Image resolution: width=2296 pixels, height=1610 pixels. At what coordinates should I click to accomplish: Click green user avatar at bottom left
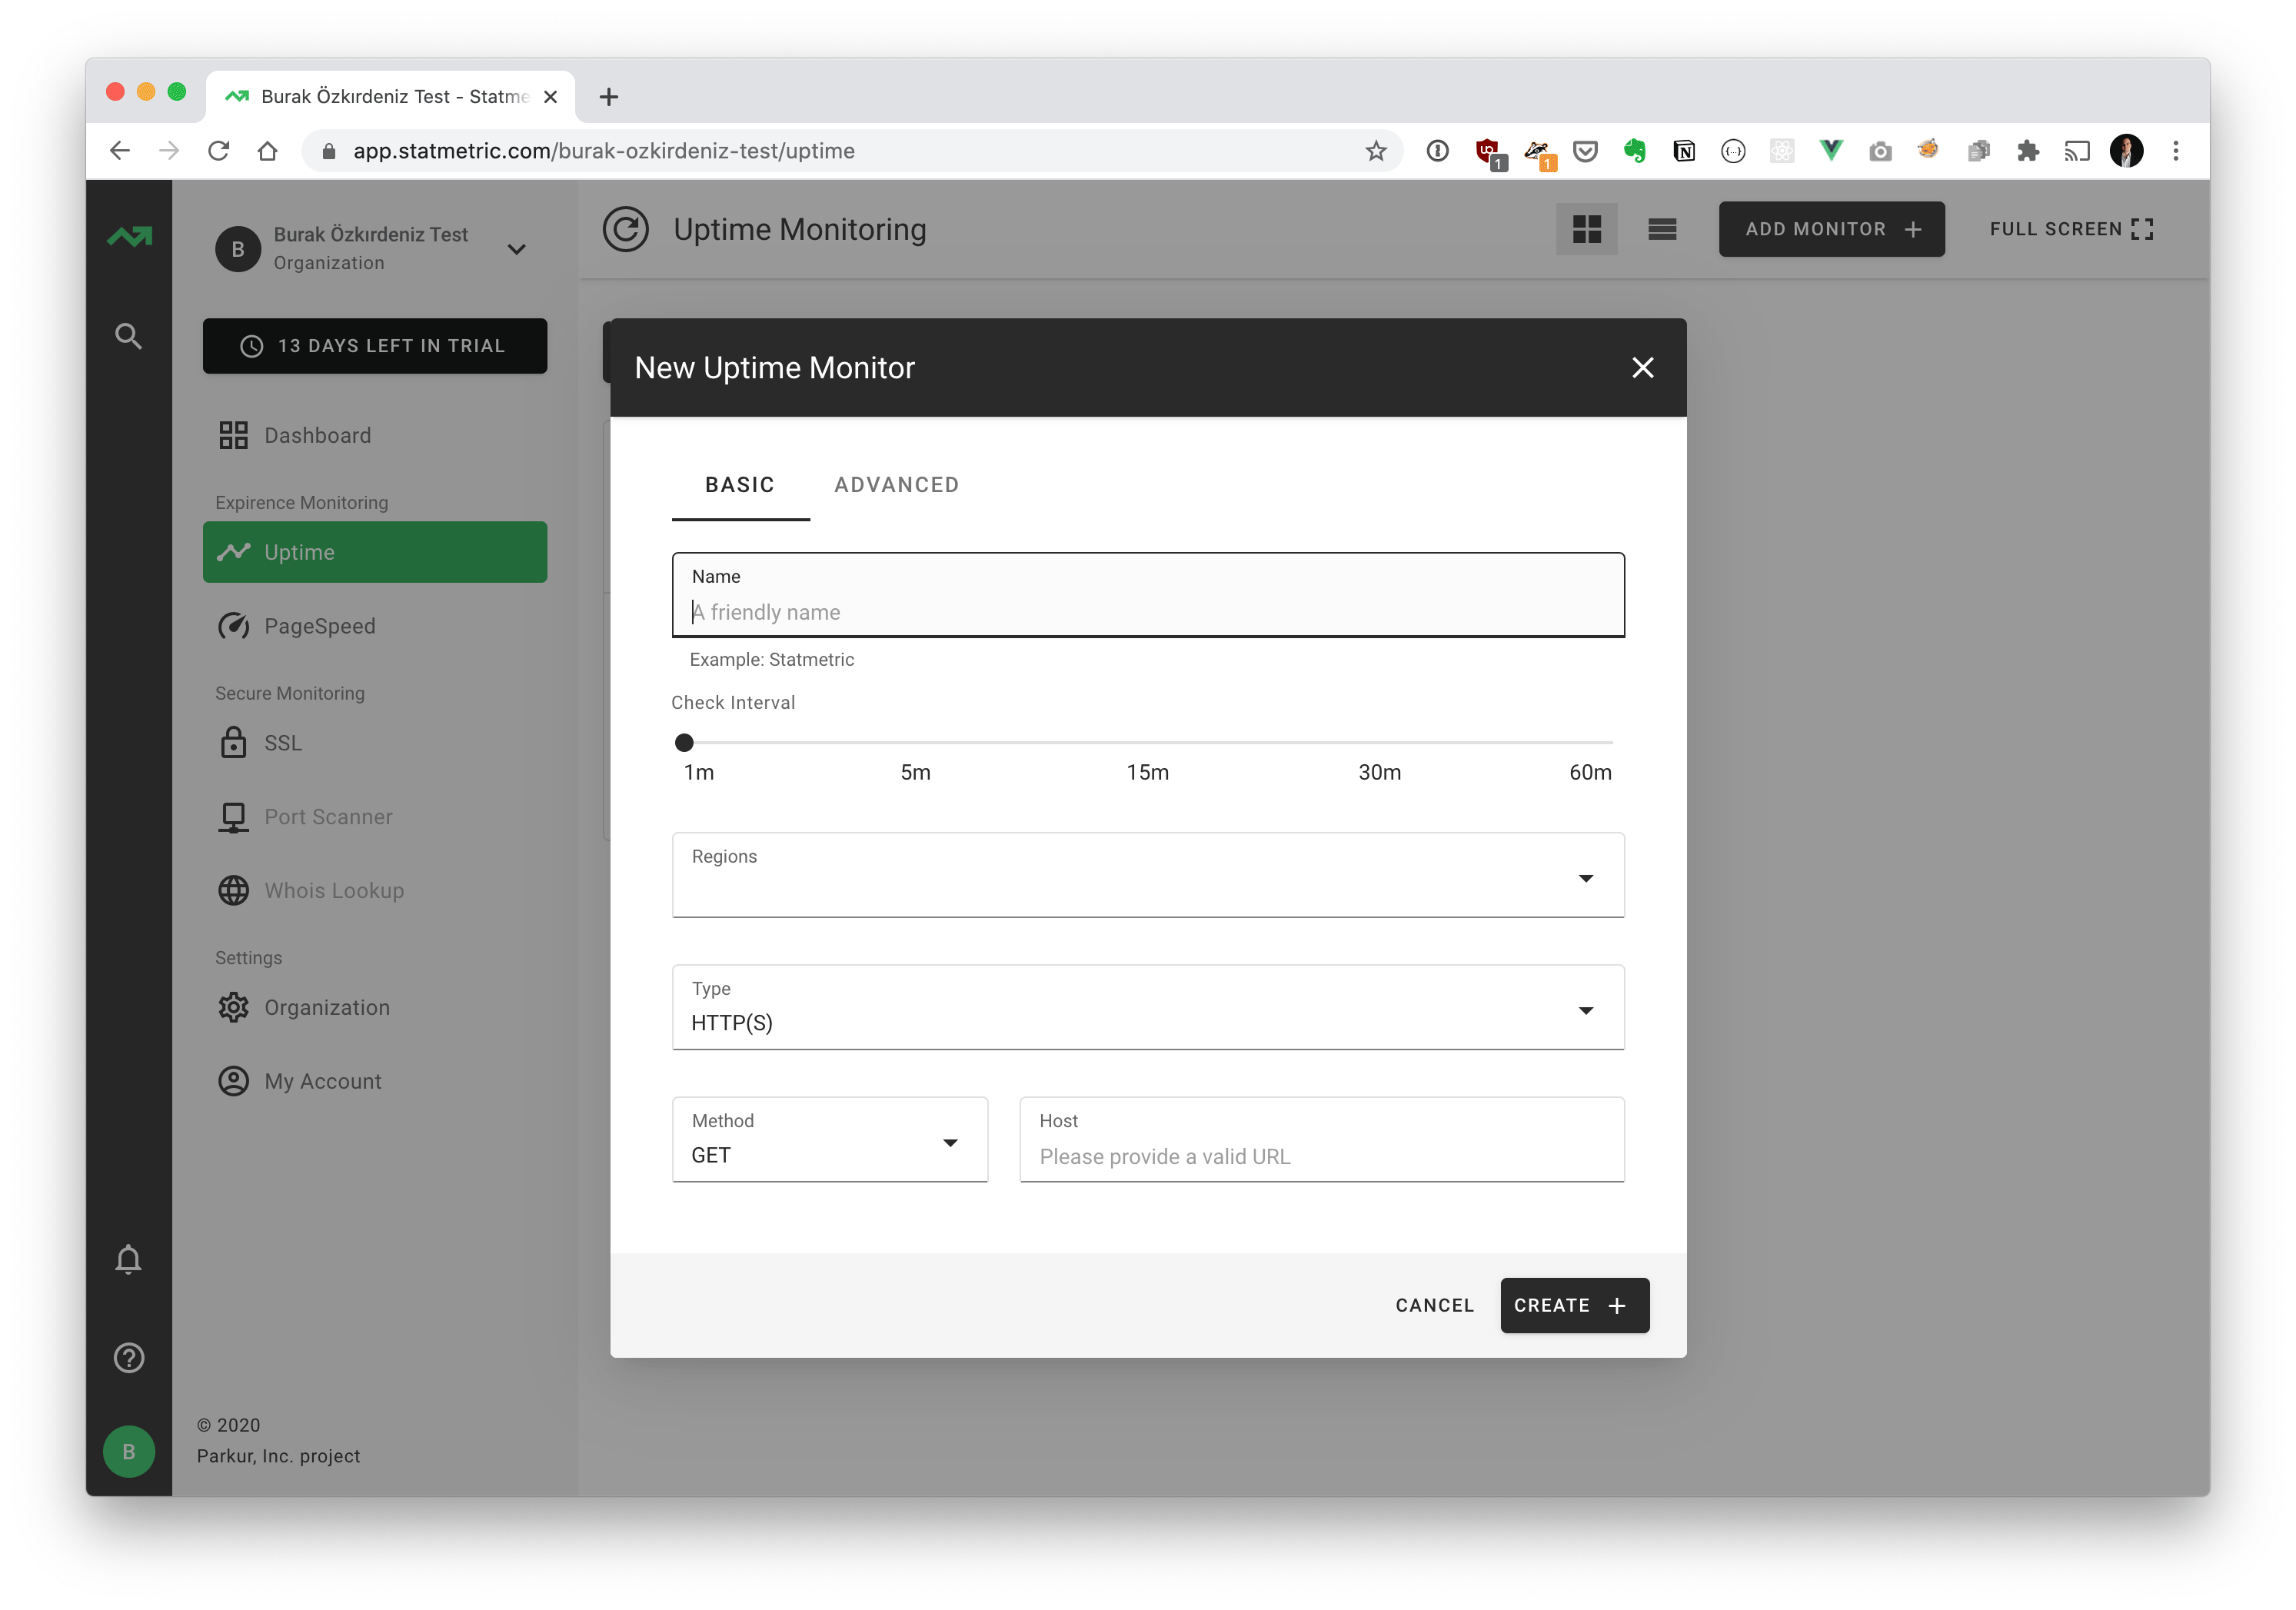pos(128,1451)
